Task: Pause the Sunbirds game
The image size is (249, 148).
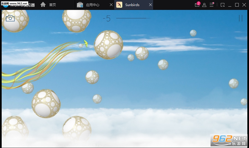Action: click(241, 18)
